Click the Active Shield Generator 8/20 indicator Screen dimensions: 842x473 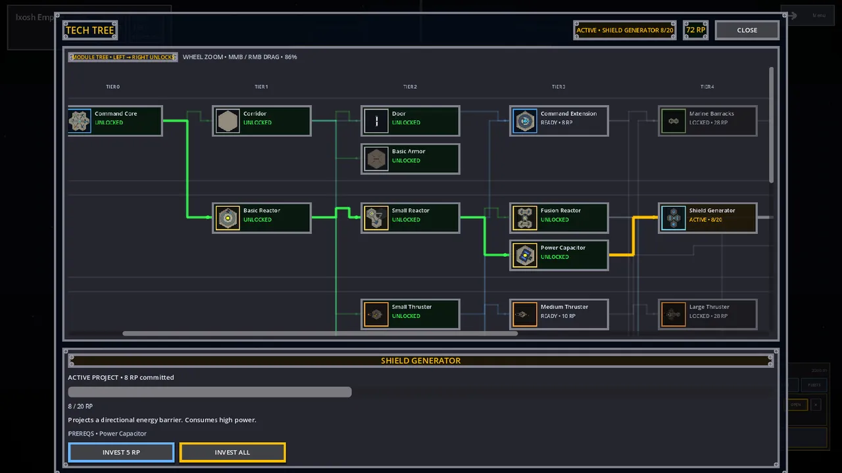(x=625, y=30)
